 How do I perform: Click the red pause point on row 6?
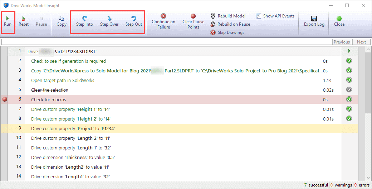(x=5, y=99)
